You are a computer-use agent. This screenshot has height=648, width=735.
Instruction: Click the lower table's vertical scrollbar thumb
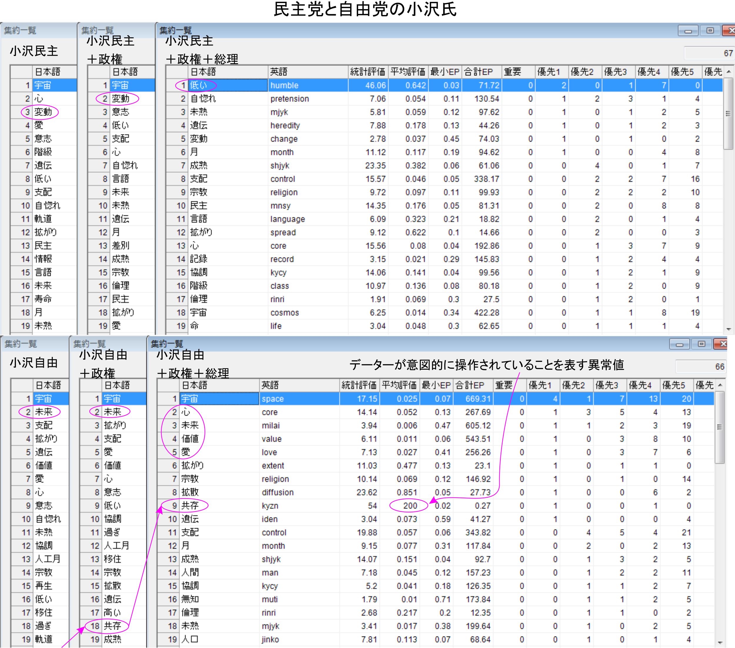719,427
